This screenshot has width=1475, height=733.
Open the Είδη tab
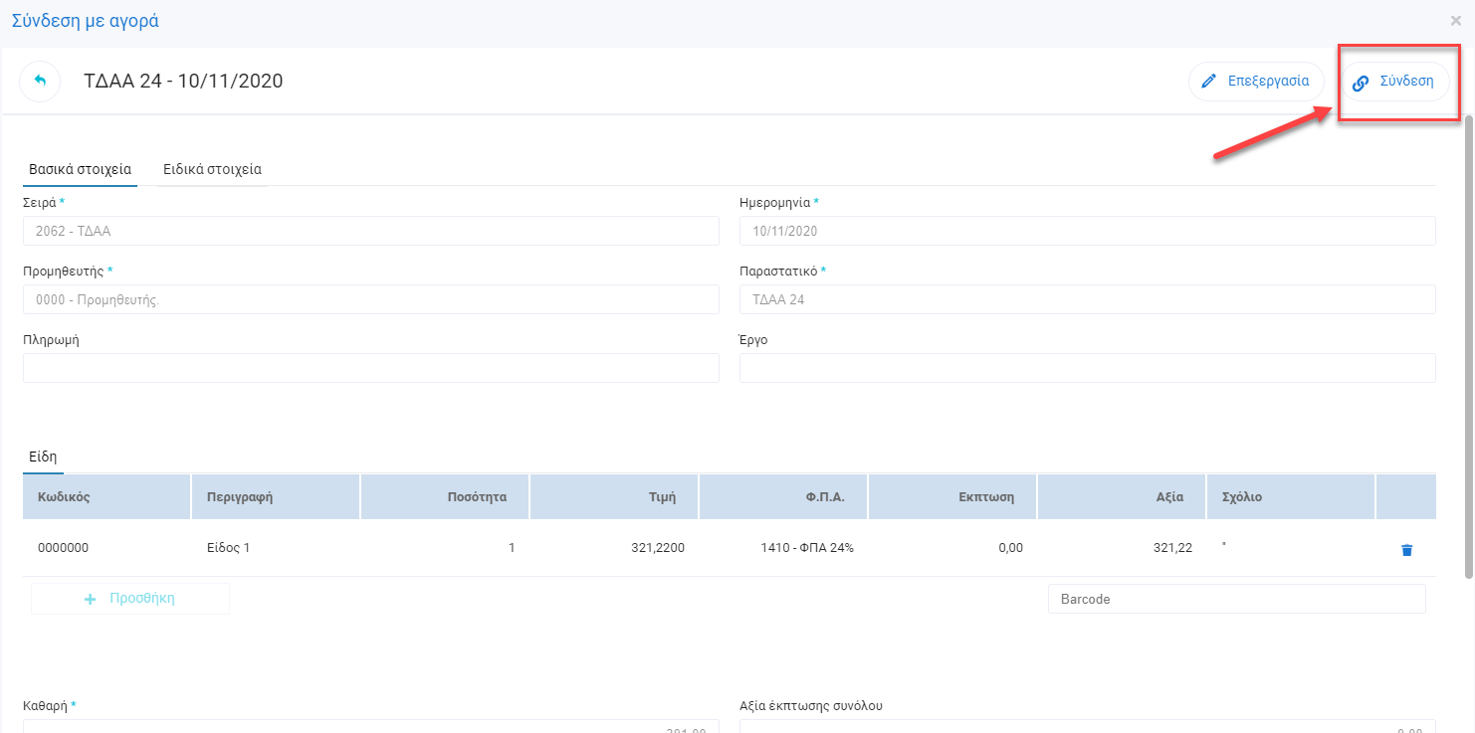(x=43, y=457)
